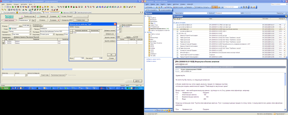Open the 'Сохранить' dropdown arrow
The image size is (288, 115).
coord(47,16)
